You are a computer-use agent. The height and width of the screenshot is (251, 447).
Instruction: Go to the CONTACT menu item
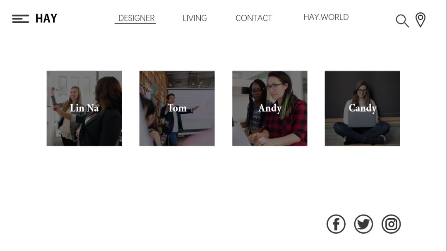254,18
